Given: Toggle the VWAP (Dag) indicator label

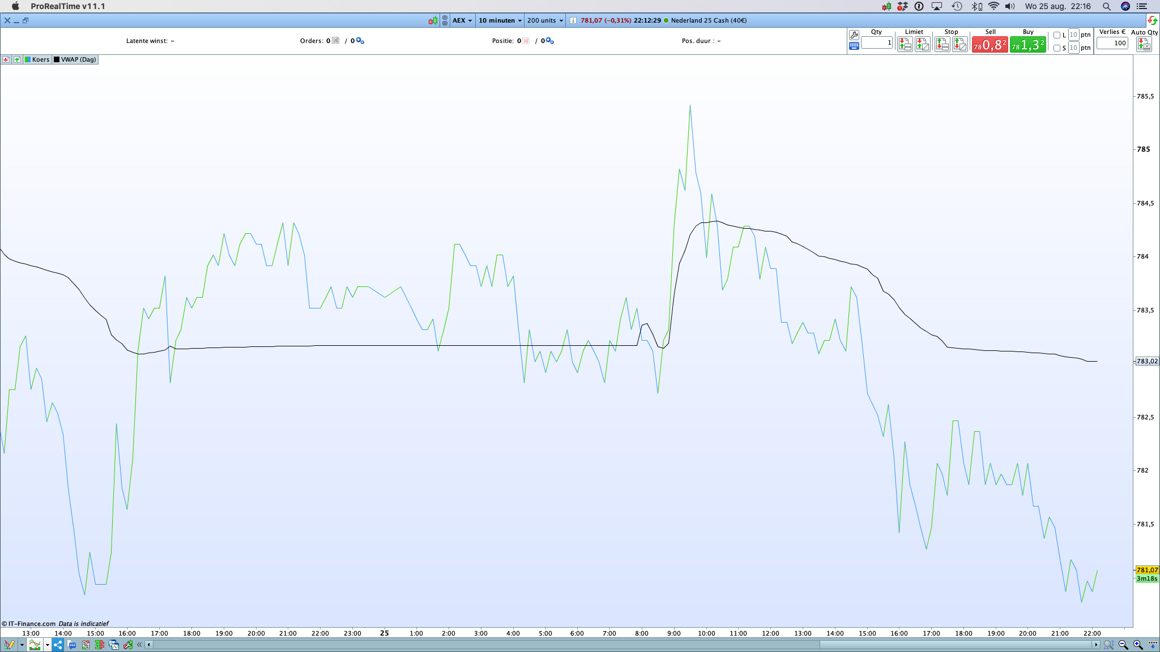Looking at the screenshot, I should click(75, 59).
